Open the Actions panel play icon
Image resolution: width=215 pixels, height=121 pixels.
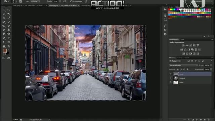165,9
